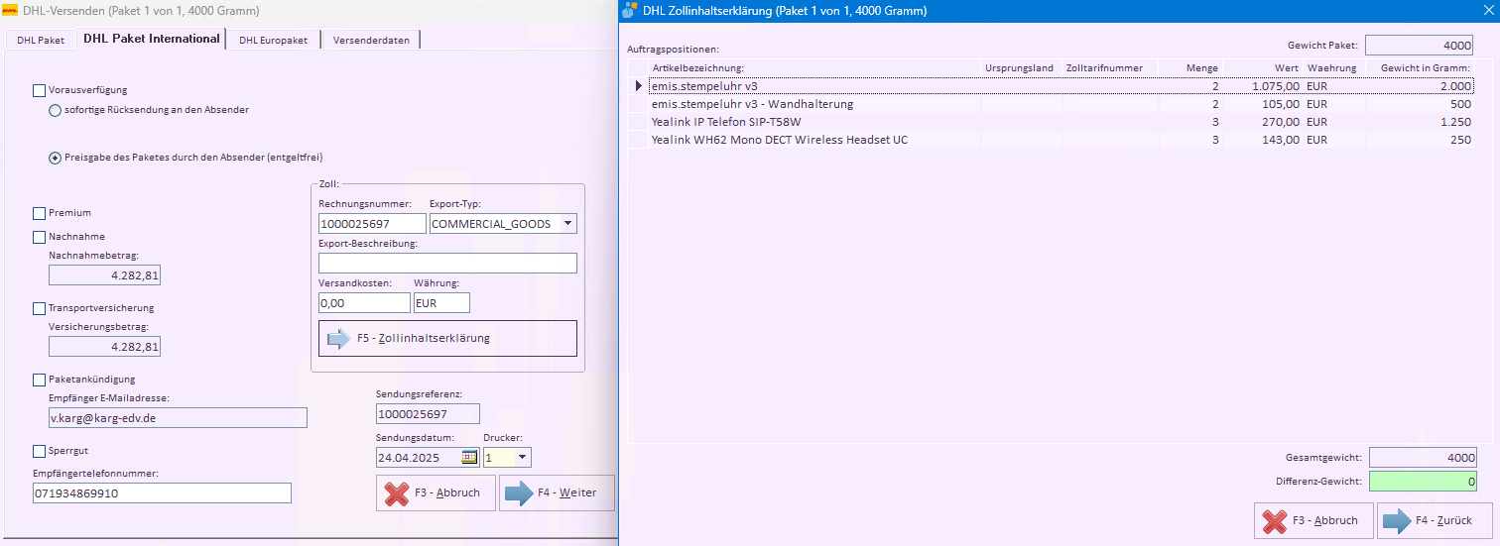Click F3 - Abbruch in DHL-Versenden window

pos(436,492)
